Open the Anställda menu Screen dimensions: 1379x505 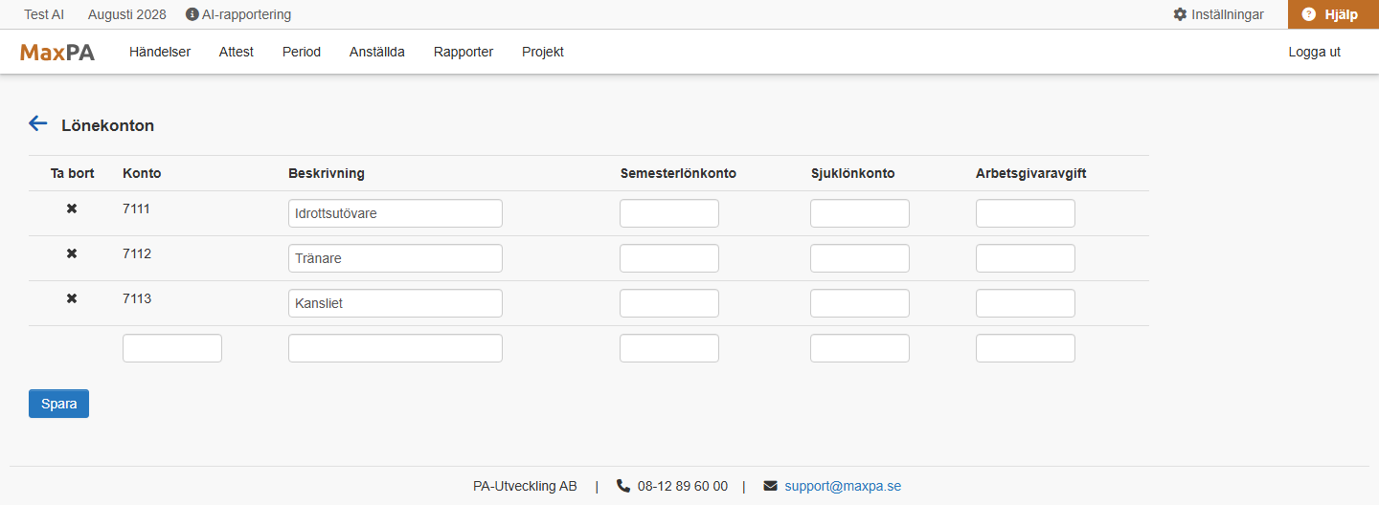(x=377, y=52)
